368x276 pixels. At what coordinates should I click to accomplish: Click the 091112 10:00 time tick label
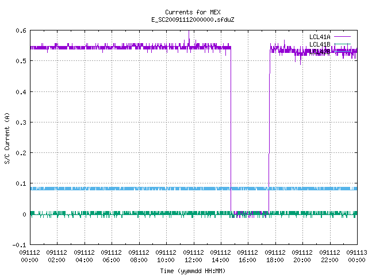(166, 256)
